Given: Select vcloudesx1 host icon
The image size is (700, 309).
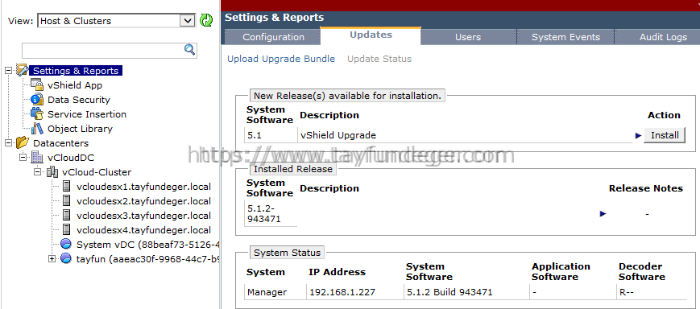Looking at the screenshot, I should [x=66, y=187].
